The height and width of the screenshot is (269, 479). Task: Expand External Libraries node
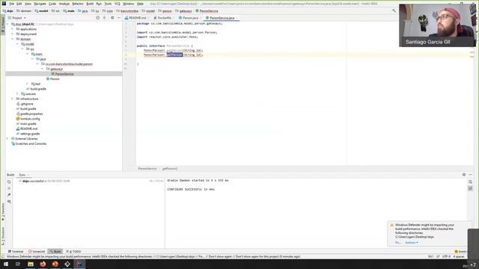coord(7,138)
